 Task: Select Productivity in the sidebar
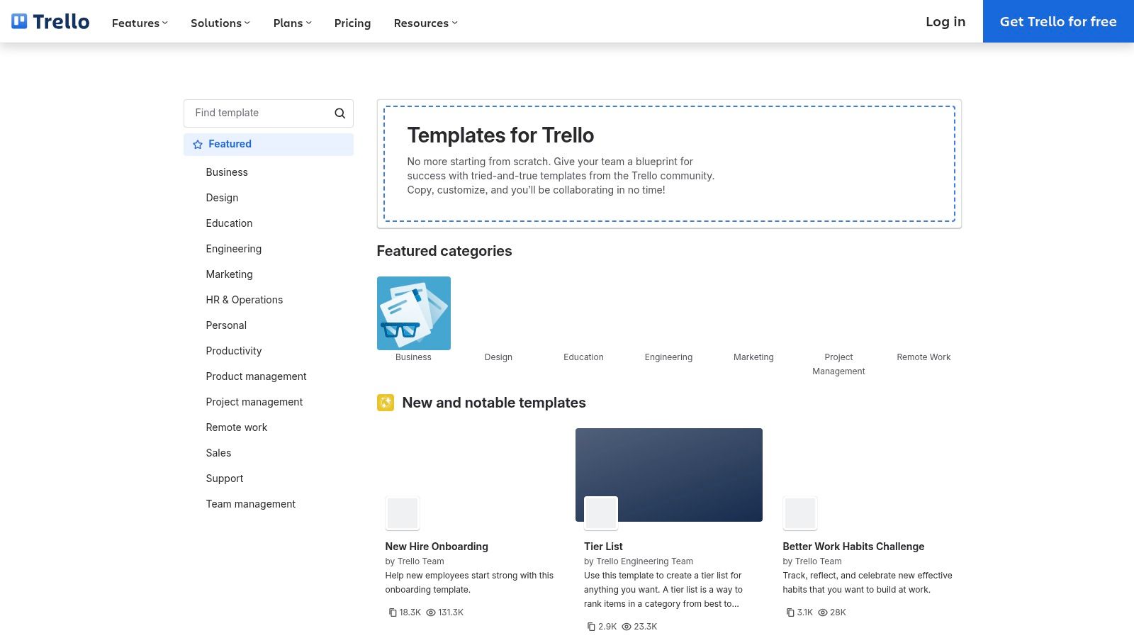pyautogui.click(x=234, y=351)
